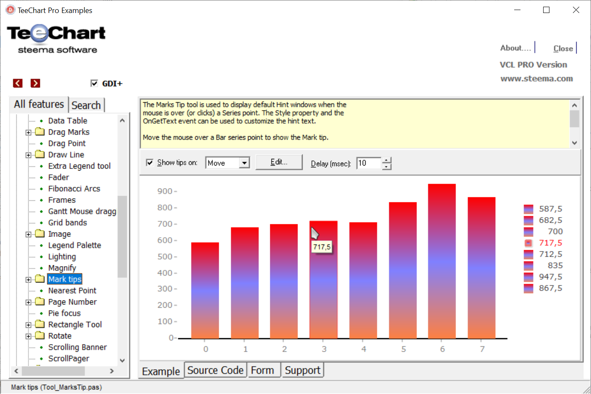This screenshot has width=591, height=394.
Task: Click the feature tree scroll-down arrow
Action: 122,360
